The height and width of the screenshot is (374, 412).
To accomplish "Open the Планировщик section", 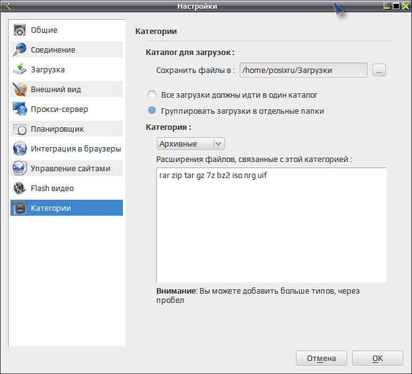I will coord(67,129).
